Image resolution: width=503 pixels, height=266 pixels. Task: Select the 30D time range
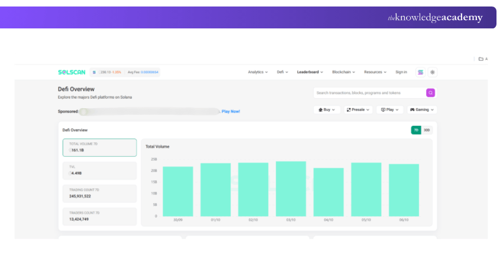coord(427,130)
